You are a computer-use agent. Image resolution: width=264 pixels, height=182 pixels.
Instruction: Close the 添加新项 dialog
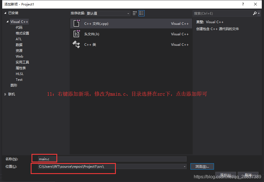(x=255, y=4)
